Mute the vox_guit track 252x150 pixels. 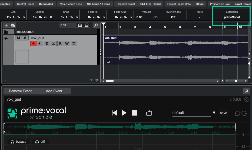18,38
